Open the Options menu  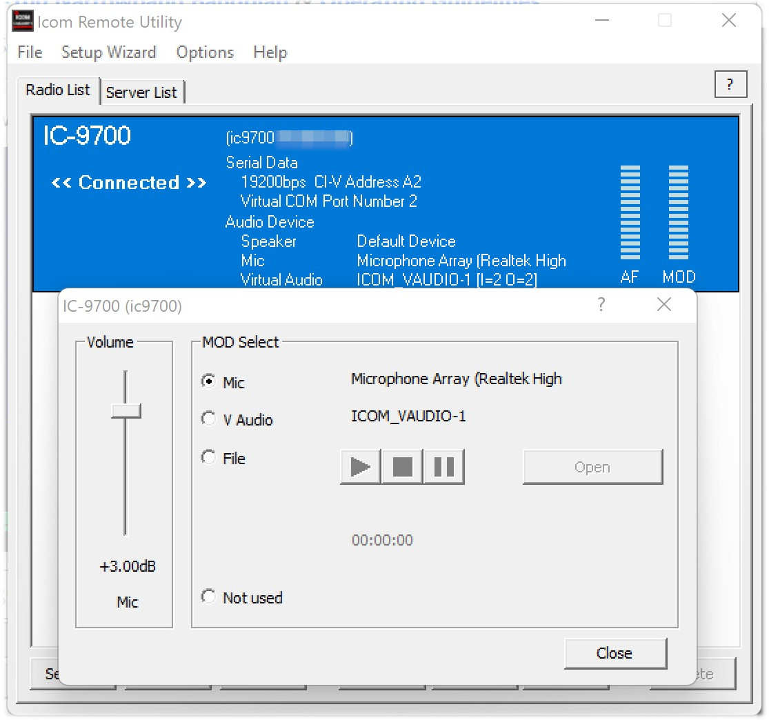click(205, 52)
